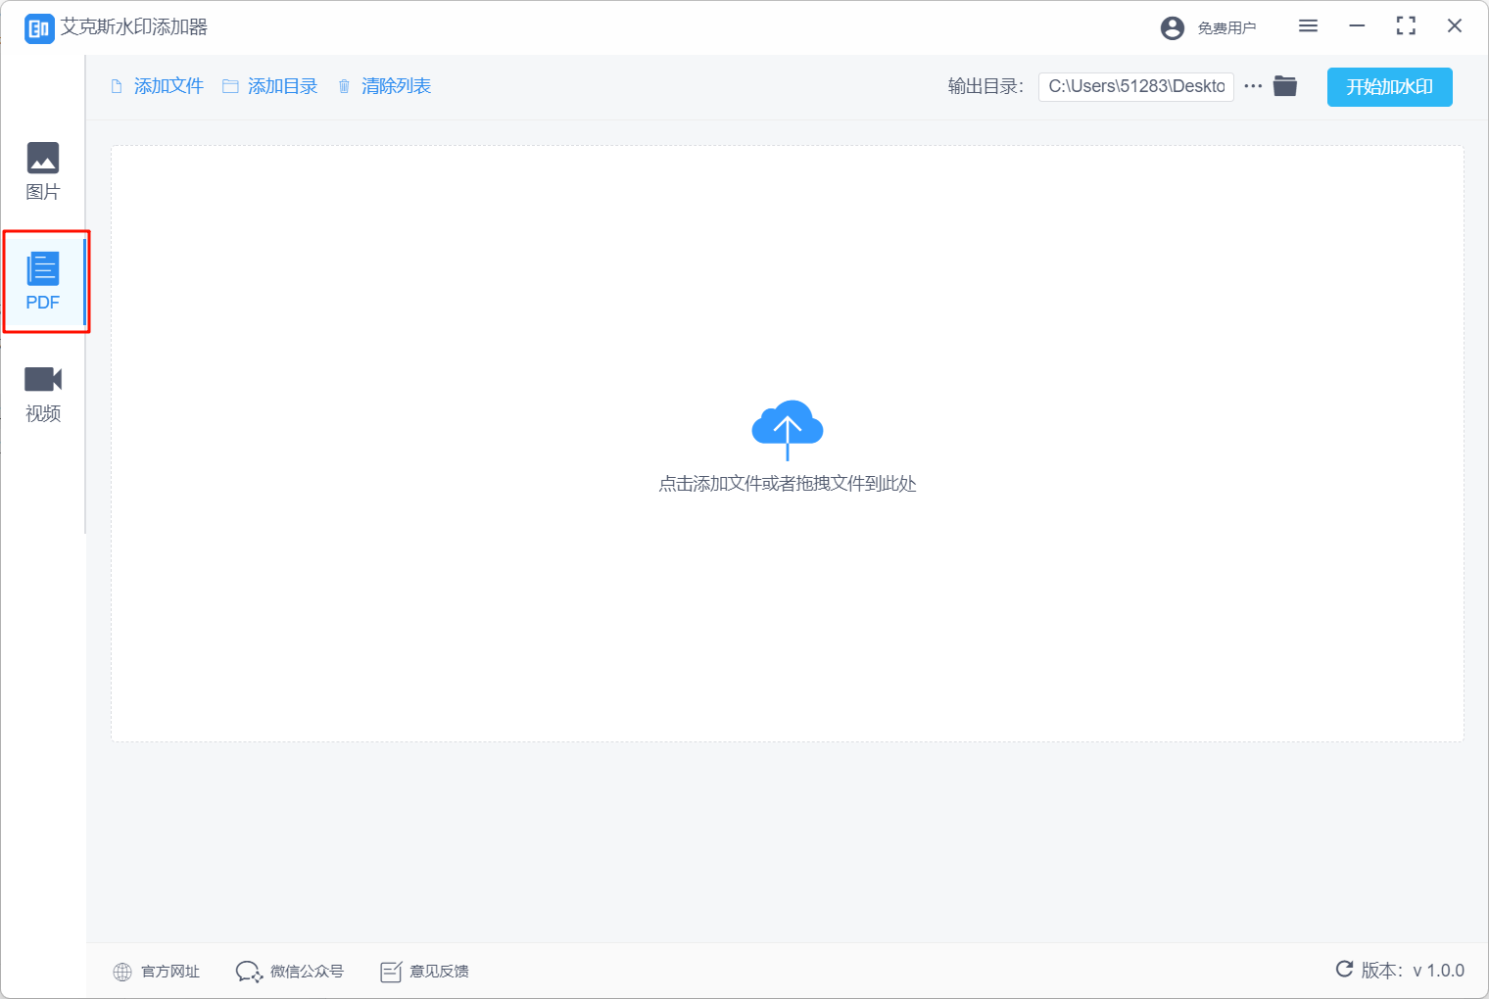This screenshot has height=999, width=1489.
Task: Open the output folder via folder icon
Action: coord(1285,86)
